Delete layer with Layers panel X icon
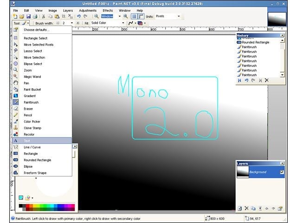The width and height of the screenshot is (297, 223). pos(246,209)
